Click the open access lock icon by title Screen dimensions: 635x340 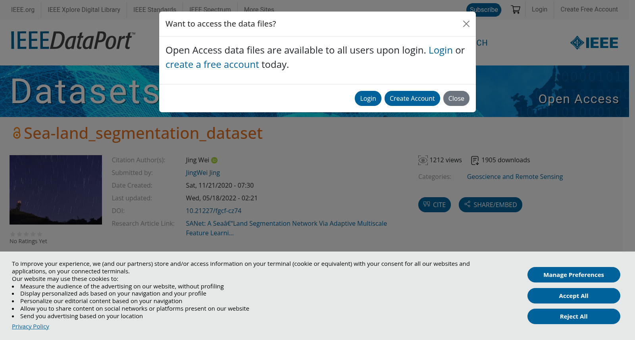tap(17, 133)
